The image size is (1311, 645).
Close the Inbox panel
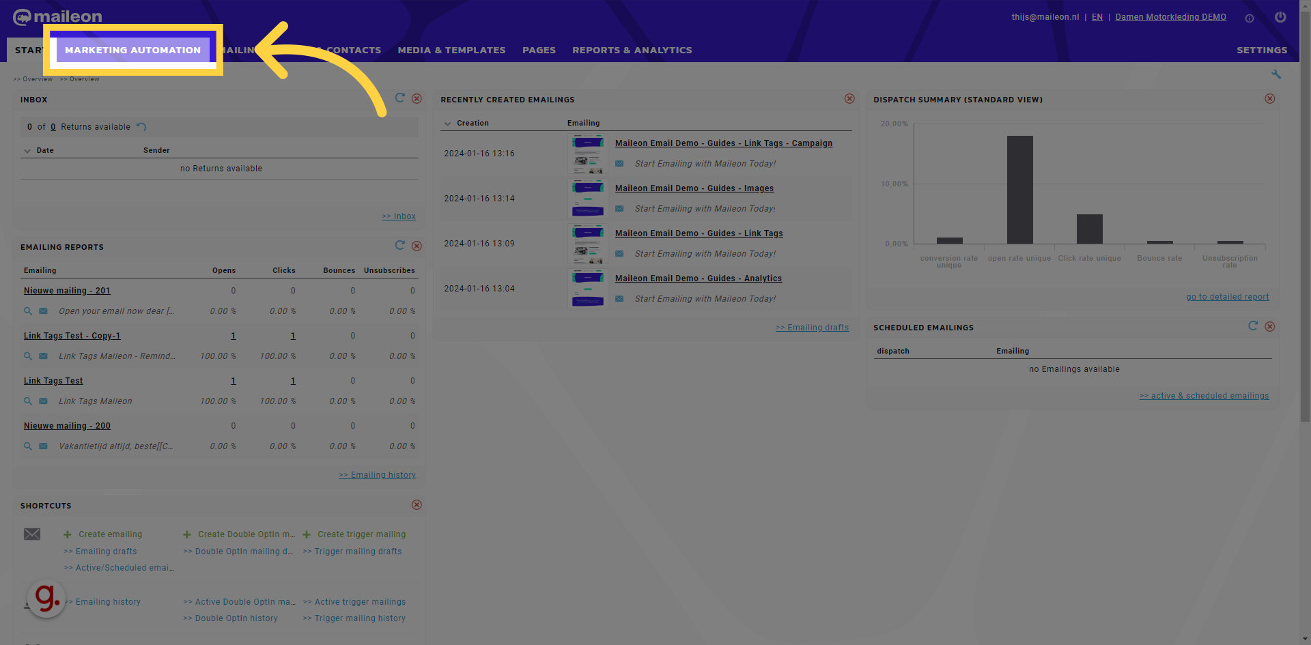pyautogui.click(x=417, y=98)
